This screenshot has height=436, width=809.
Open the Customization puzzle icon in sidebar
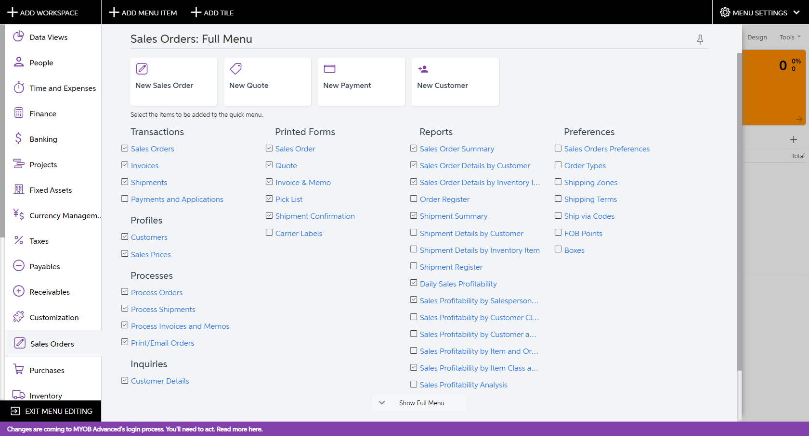[19, 316]
